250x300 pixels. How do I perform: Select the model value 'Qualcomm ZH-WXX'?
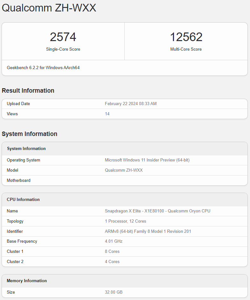click(124, 170)
